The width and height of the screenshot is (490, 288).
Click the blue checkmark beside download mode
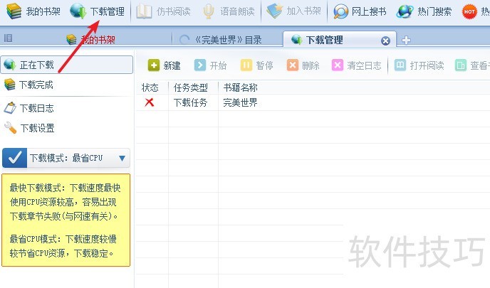click(14, 158)
